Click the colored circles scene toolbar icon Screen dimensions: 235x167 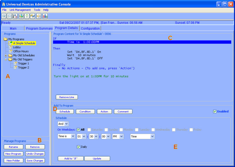pyautogui.click(x=21, y=16)
